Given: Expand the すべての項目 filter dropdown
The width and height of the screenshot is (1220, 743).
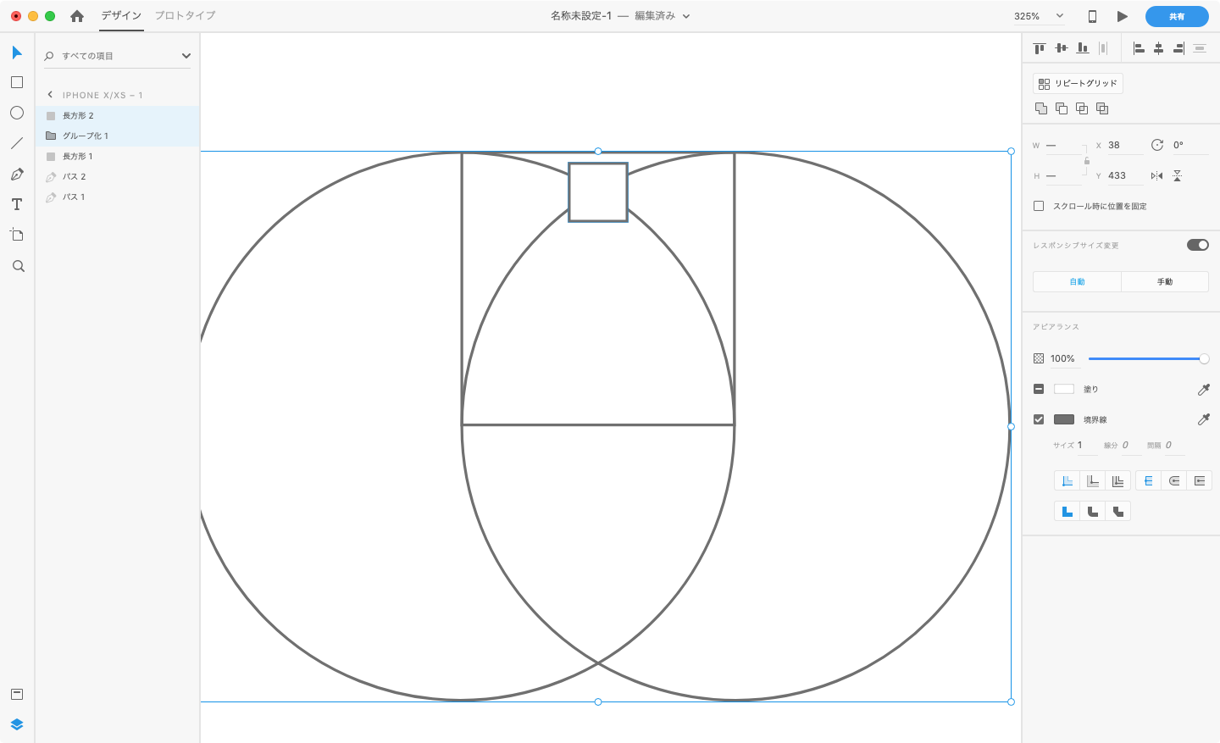Looking at the screenshot, I should (186, 56).
